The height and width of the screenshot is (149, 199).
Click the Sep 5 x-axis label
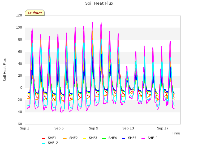coord(59,128)
